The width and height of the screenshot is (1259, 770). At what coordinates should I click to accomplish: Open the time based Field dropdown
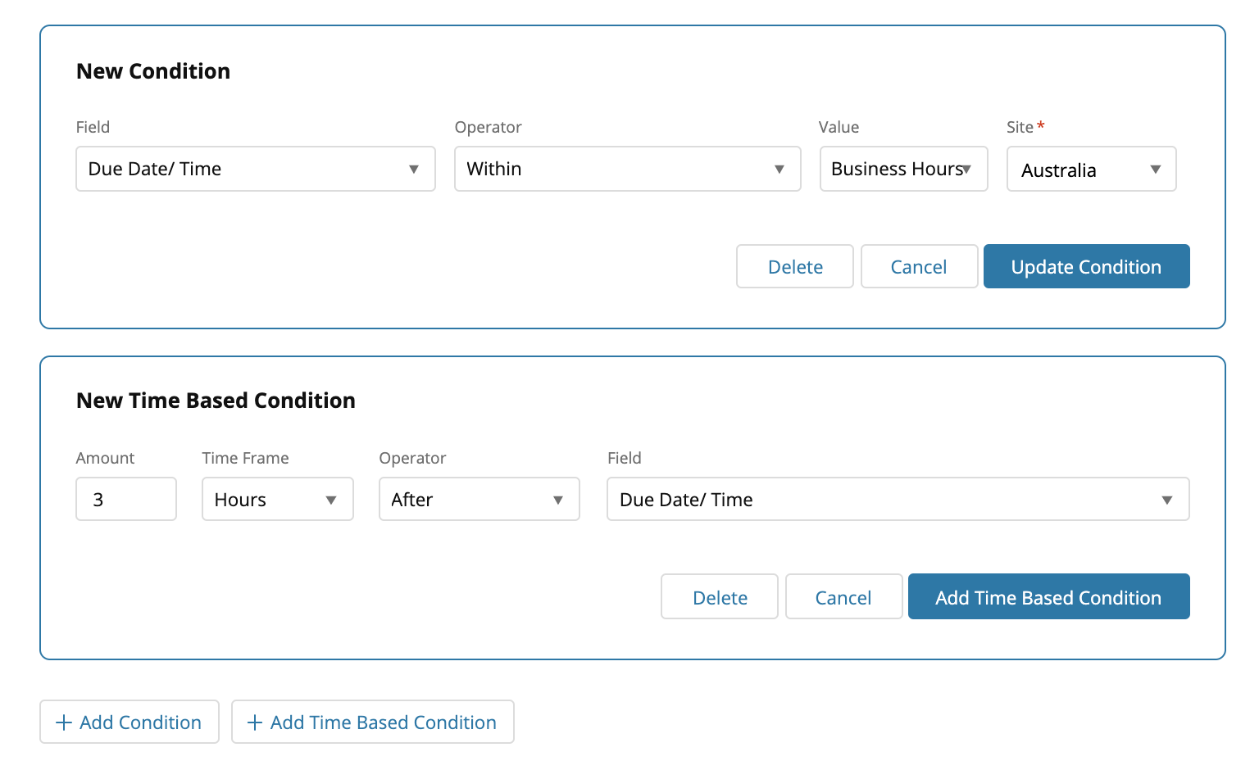(x=898, y=500)
